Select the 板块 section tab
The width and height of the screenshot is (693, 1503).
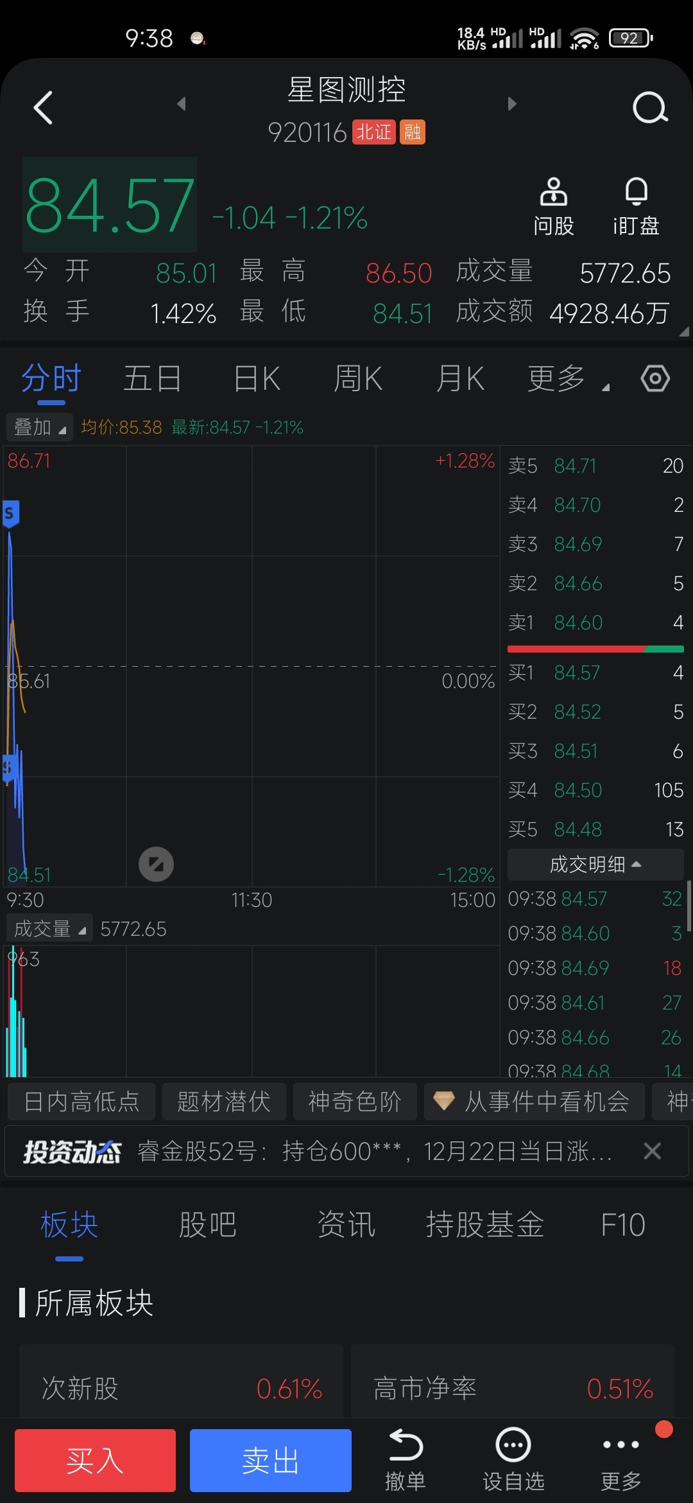pos(69,1225)
